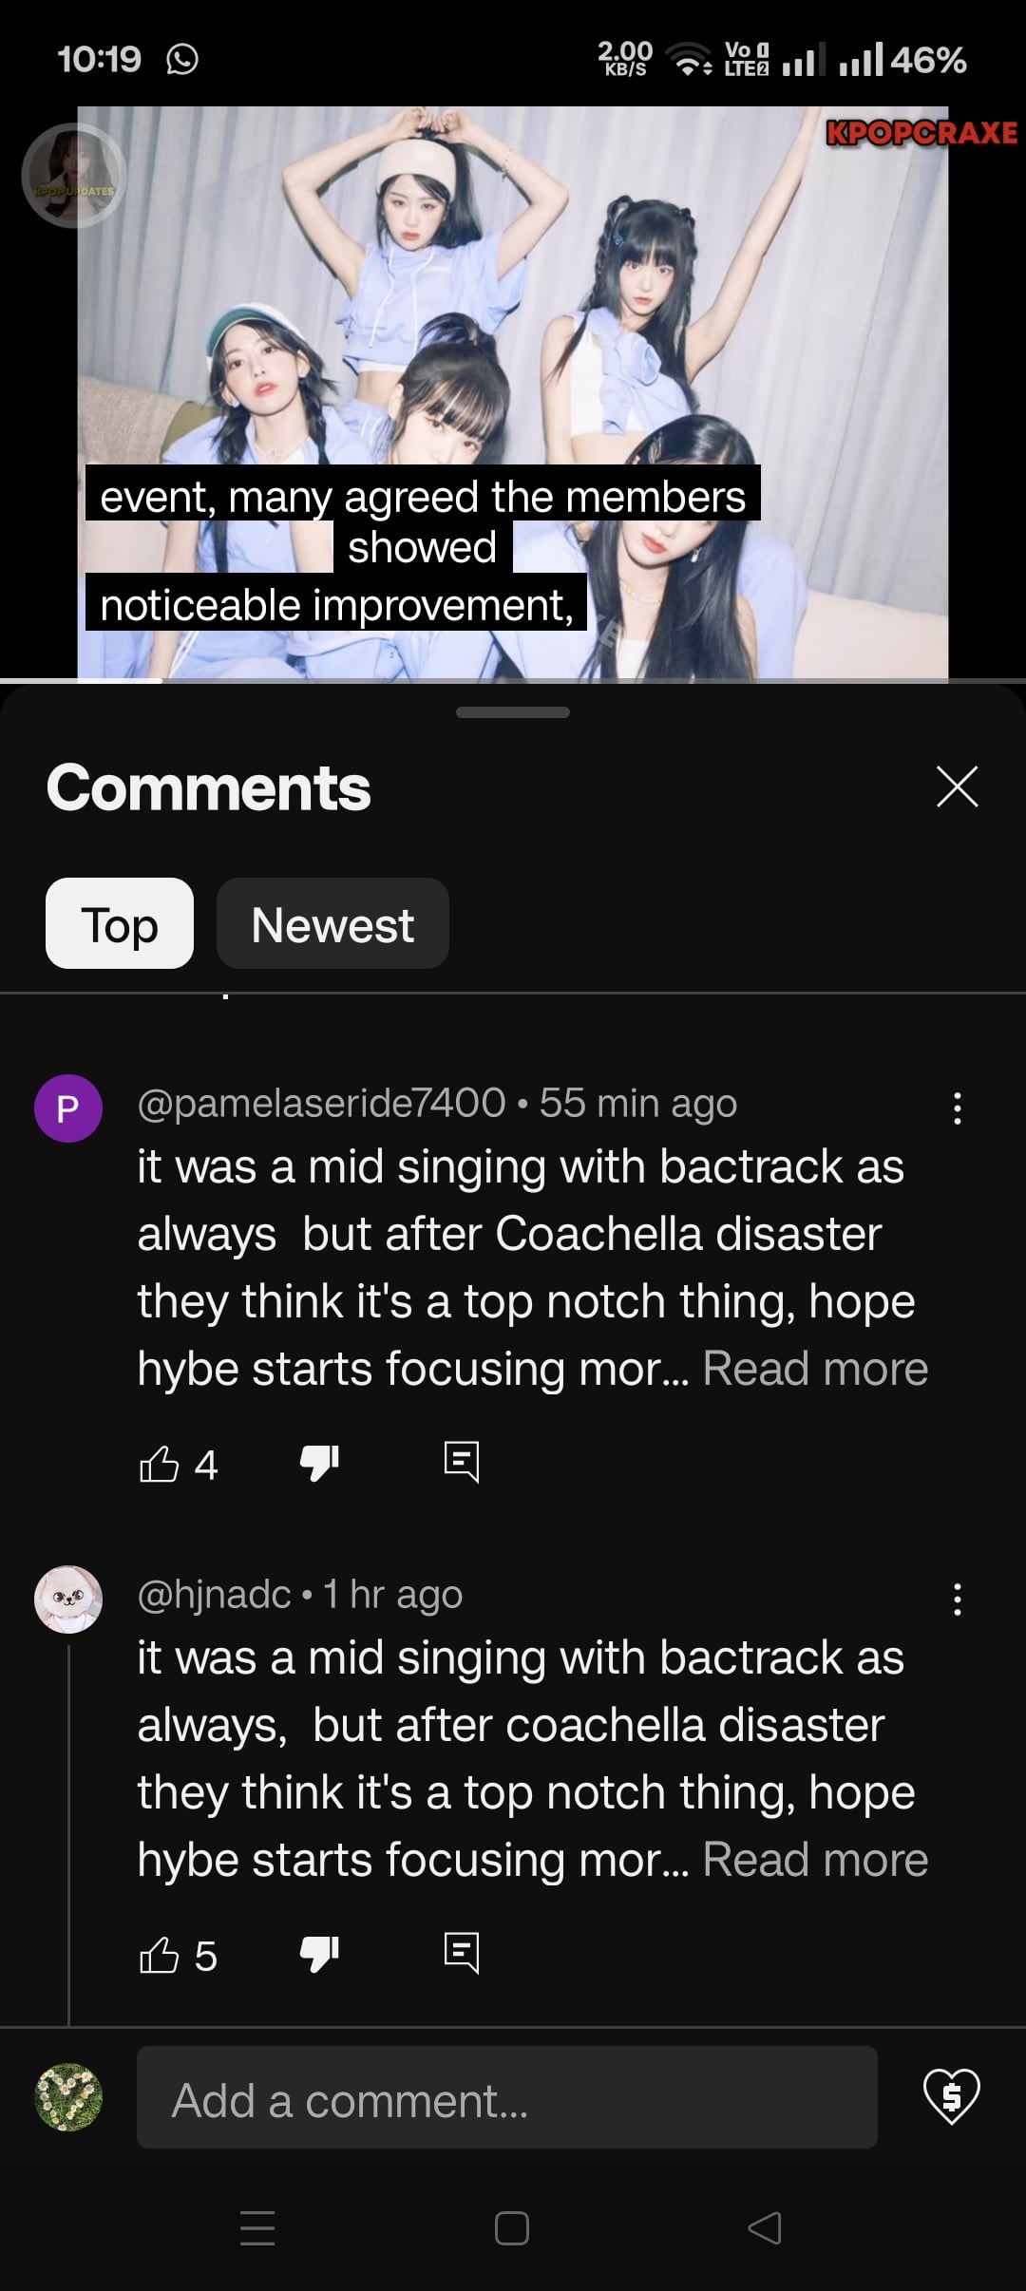Open options menu for @hjnadc comment

pos(958,1600)
